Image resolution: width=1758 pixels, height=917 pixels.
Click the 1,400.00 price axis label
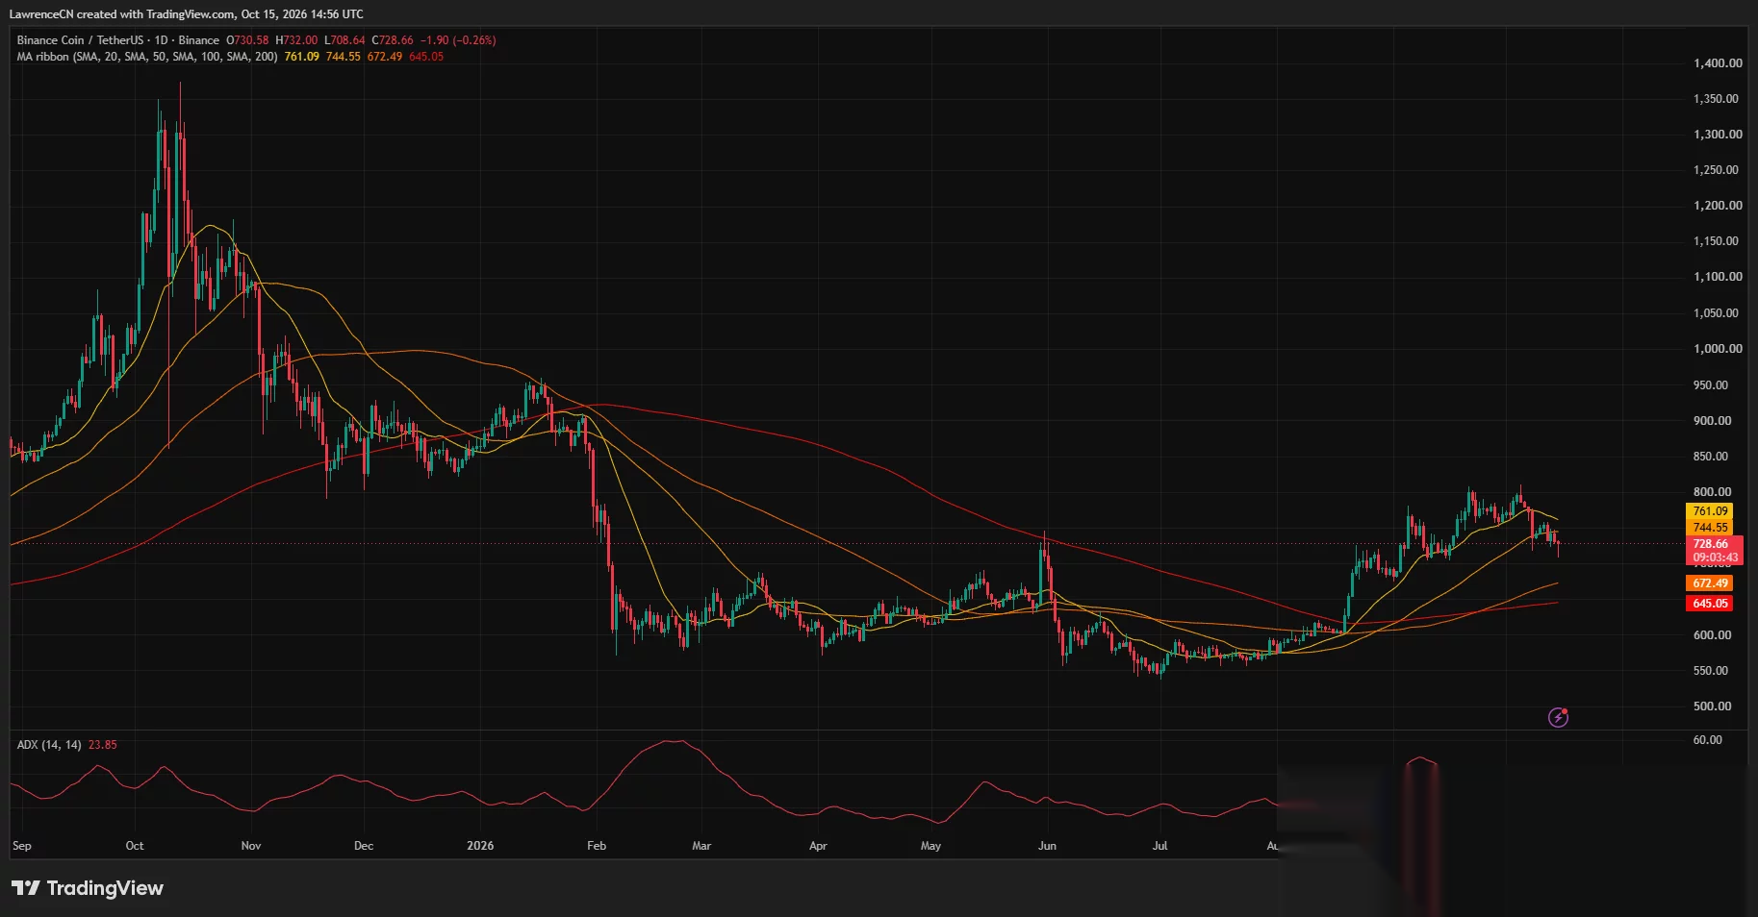(x=1718, y=63)
